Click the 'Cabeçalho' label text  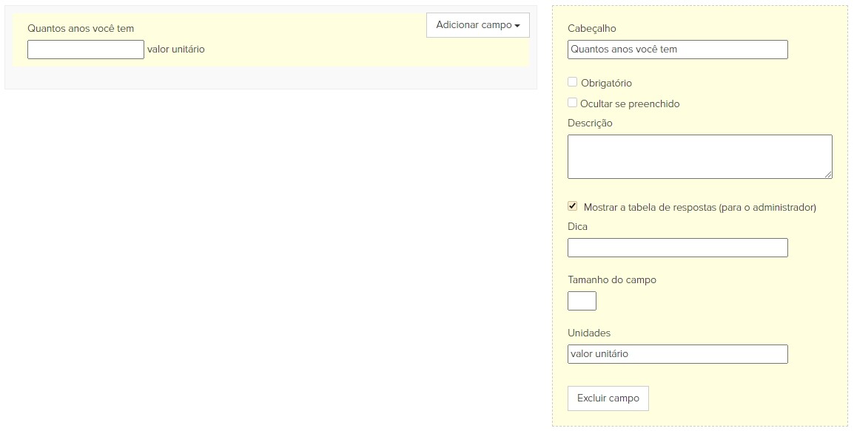point(592,28)
